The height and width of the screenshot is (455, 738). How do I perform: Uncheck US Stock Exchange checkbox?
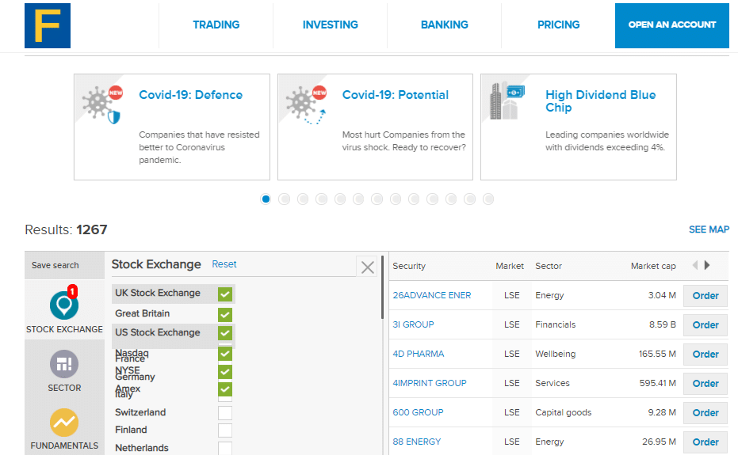[x=225, y=333]
